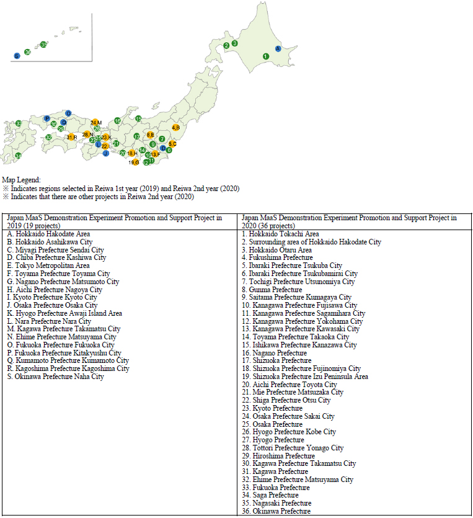
Task: Click green marker 16 on the map
Action: pos(117,120)
